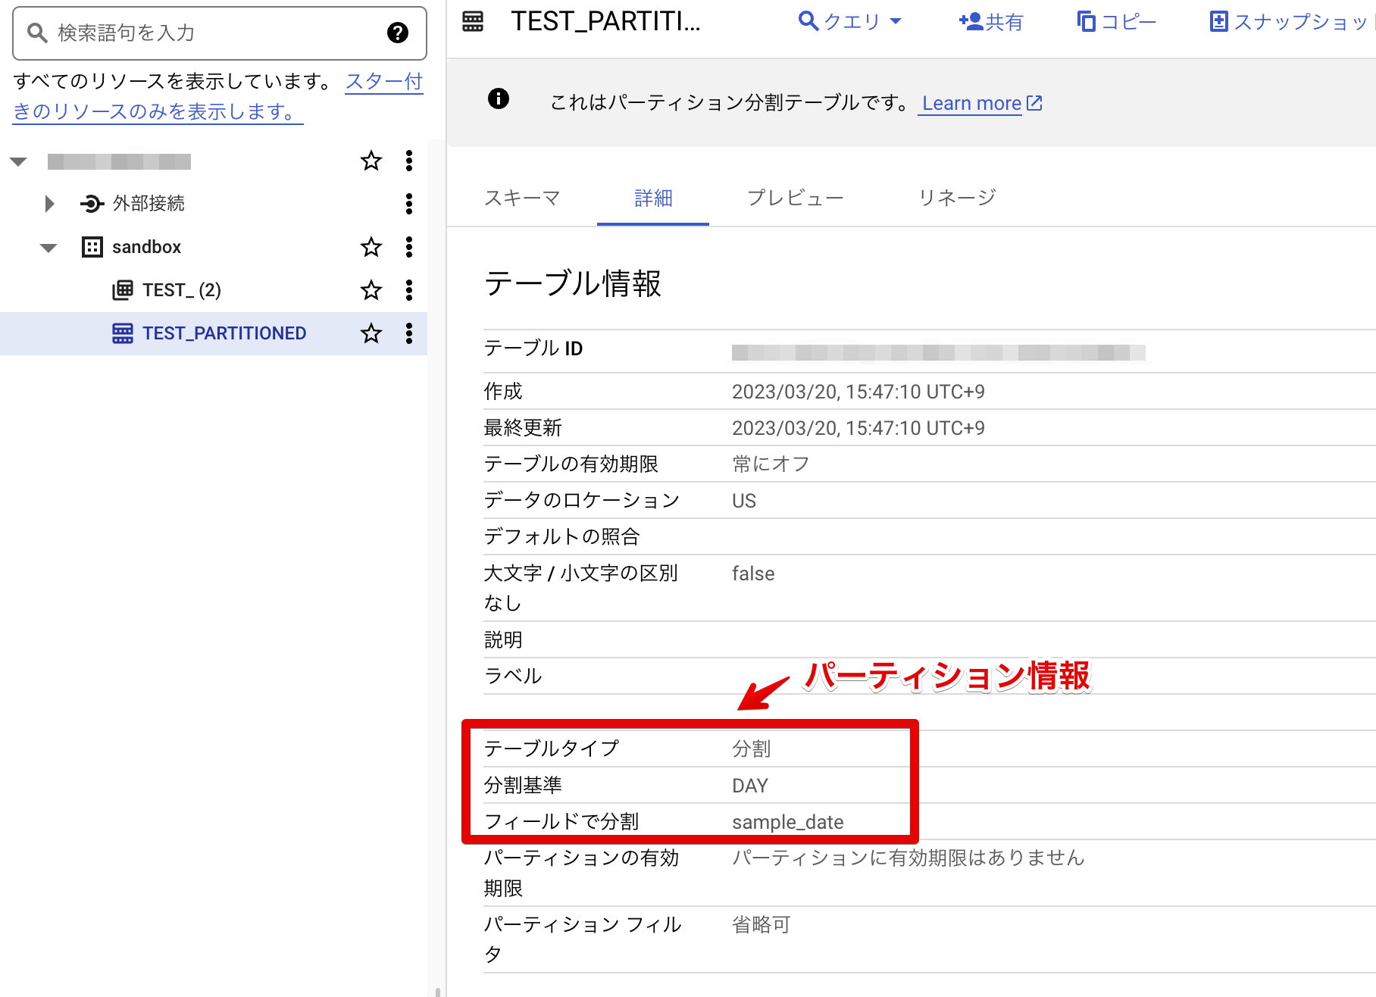Expand the 外部接続 tree node
This screenshot has height=997, width=1376.
coord(49,203)
